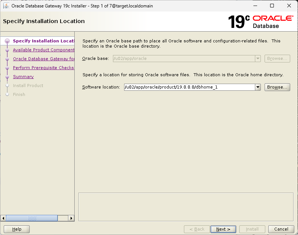Click the left scroll arrow in the steps panel
This screenshot has width=298, height=235.
[3, 218]
